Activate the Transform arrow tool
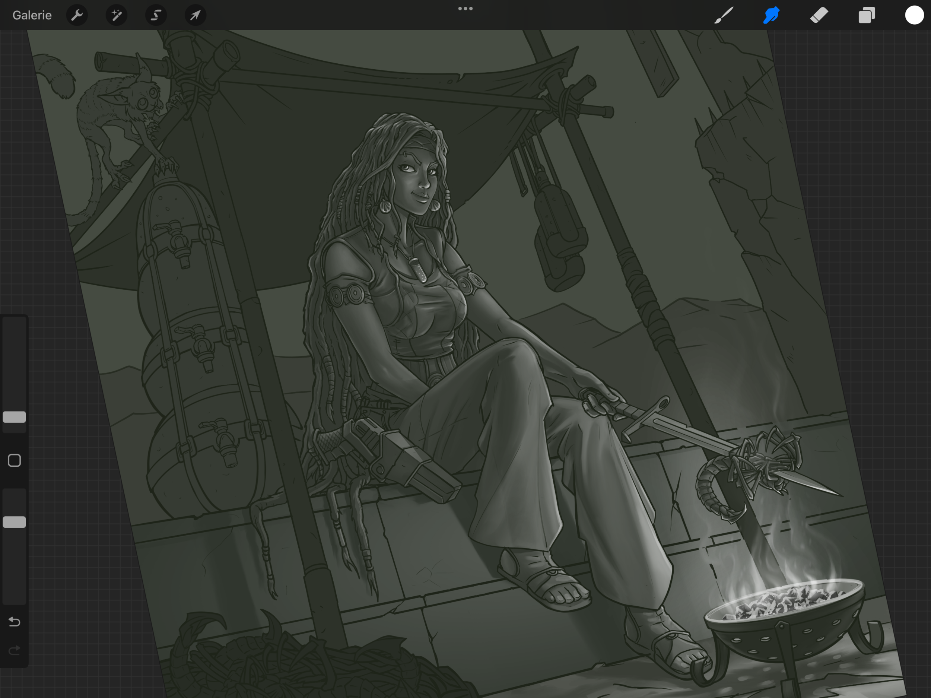Viewport: 931px width, 698px height. tap(195, 15)
